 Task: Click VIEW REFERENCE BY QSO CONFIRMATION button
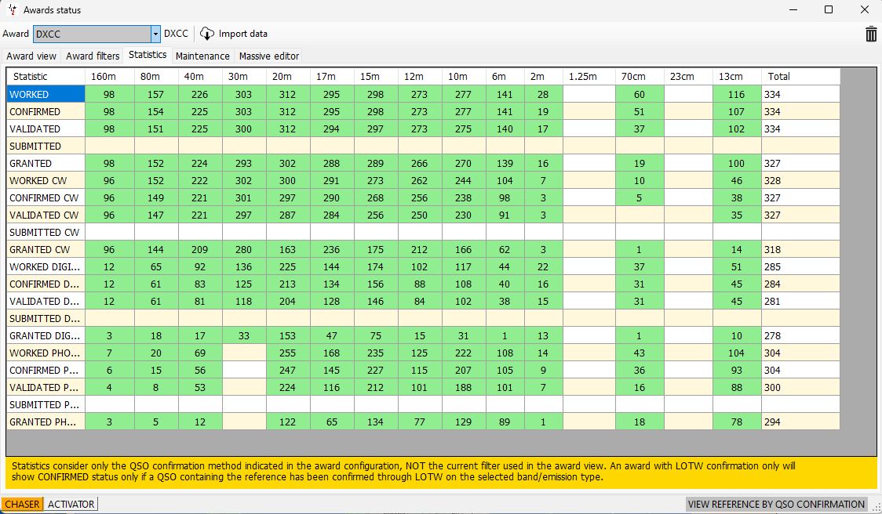coord(776,504)
